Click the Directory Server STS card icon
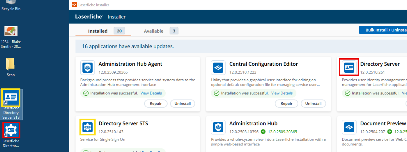This screenshot has height=152, width=407. pyautogui.click(x=88, y=127)
